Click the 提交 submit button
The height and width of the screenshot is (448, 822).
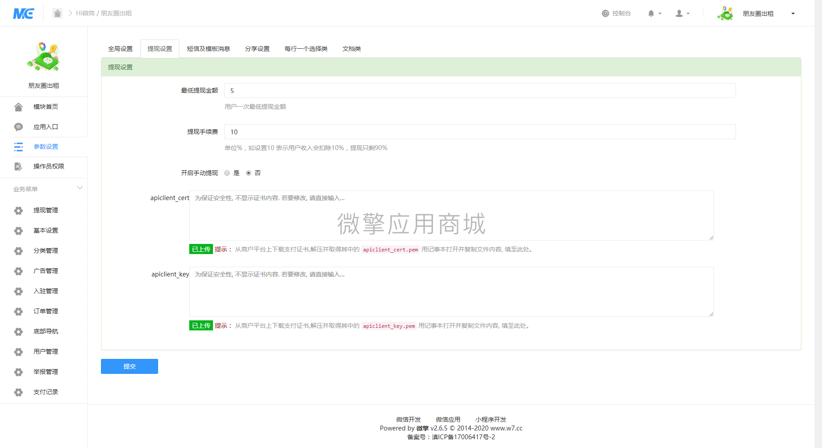click(129, 366)
